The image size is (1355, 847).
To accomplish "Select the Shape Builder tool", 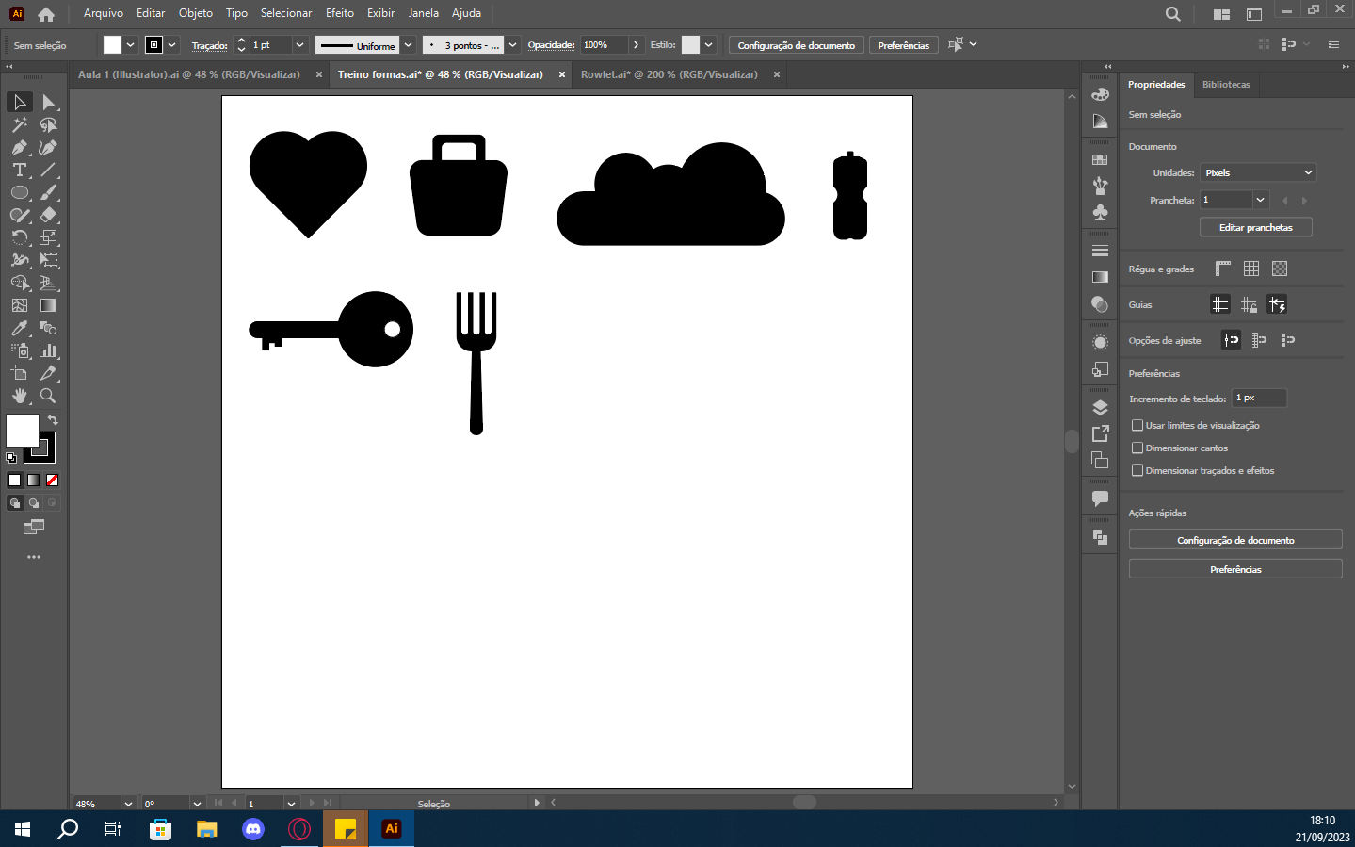I will tap(20, 283).
